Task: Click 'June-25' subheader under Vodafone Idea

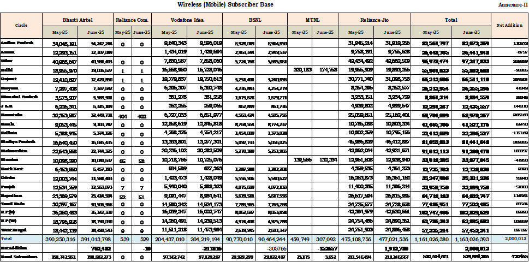Action: (204, 32)
